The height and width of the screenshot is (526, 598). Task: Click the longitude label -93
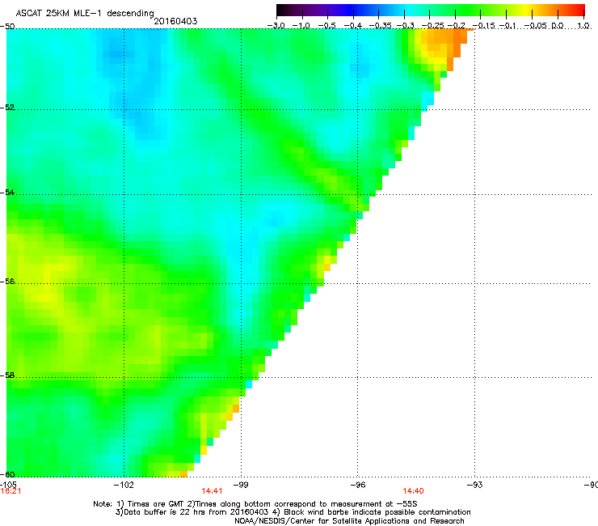tap(475, 485)
